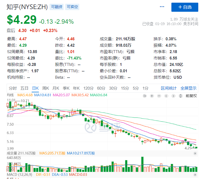Click the candlestick style icon

[x=181, y=96]
